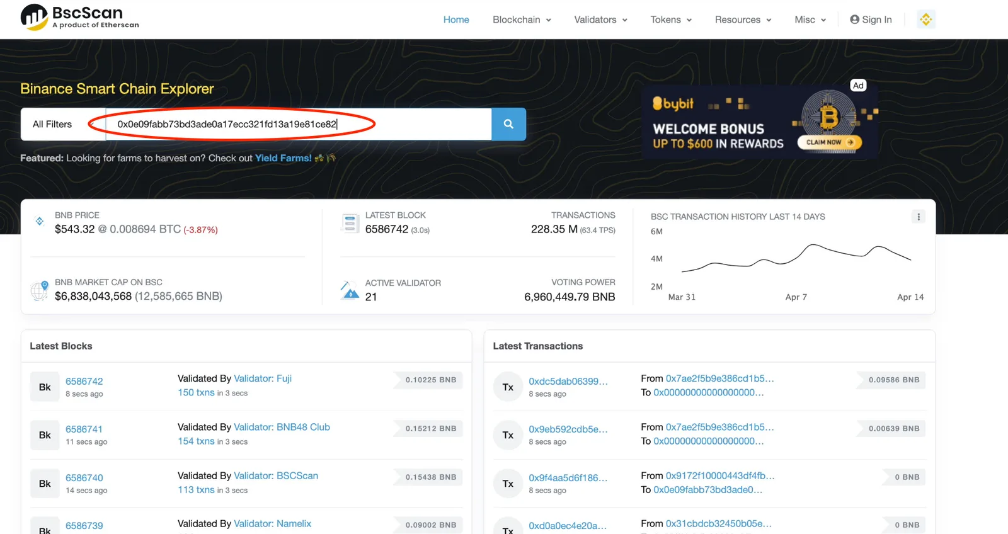Open transaction 0x9eb592cdb5e...
Viewport: 1008px width, 534px height.
tap(568, 429)
